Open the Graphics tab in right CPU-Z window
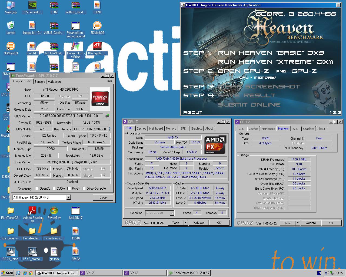 [308, 129]
